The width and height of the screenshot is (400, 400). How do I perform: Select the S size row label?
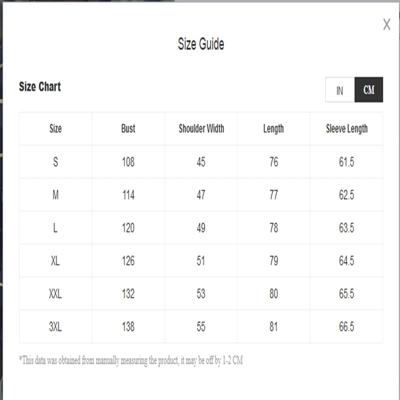[55, 161]
